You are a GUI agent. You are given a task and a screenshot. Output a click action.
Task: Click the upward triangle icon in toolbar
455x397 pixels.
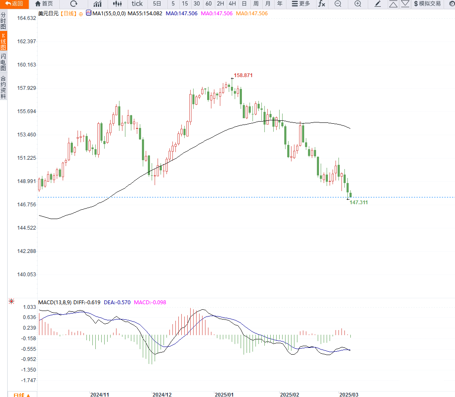point(393,4)
